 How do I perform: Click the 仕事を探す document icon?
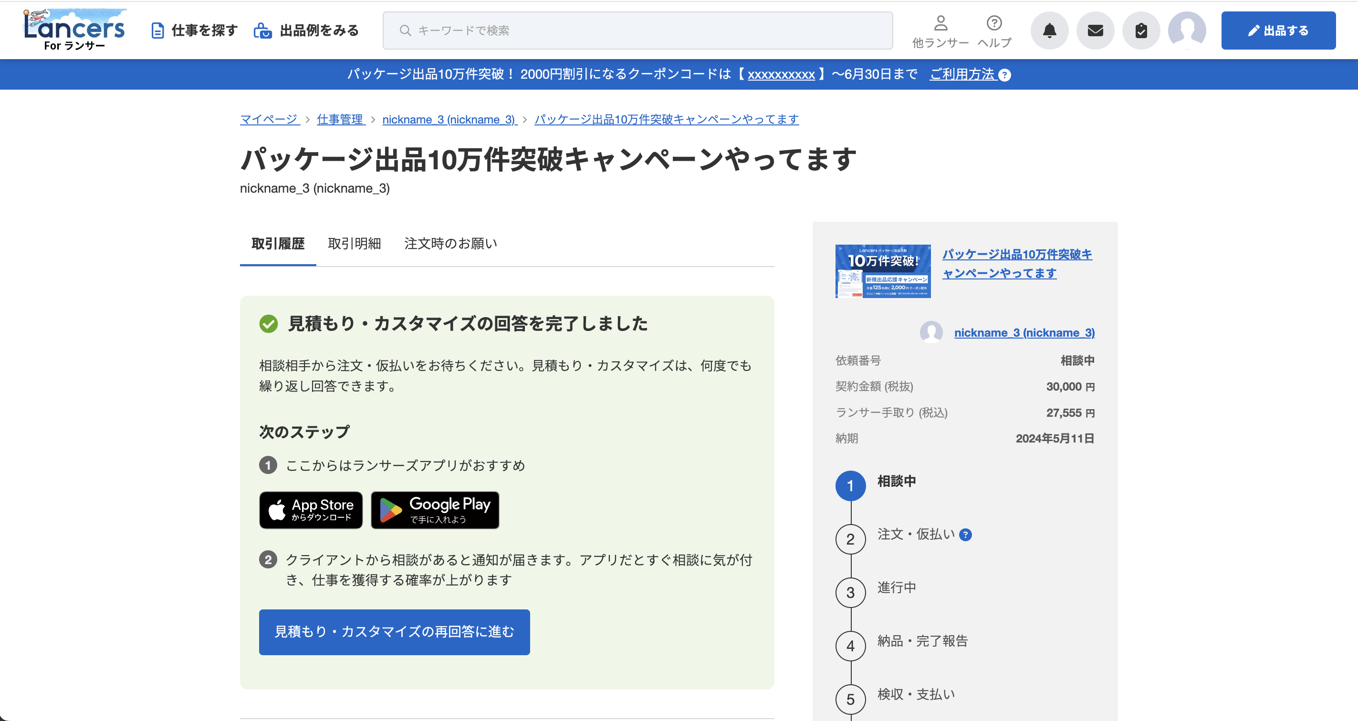click(x=157, y=30)
